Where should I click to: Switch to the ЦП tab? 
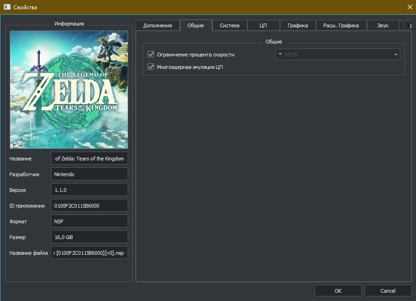pyautogui.click(x=263, y=25)
